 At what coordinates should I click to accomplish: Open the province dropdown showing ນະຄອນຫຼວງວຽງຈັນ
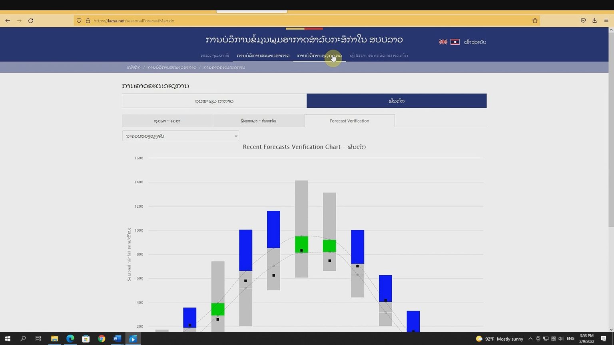(x=181, y=136)
